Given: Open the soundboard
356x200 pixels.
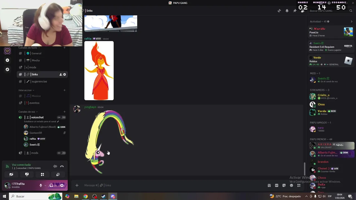Looking at the screenshot, I should pos(58,174).
